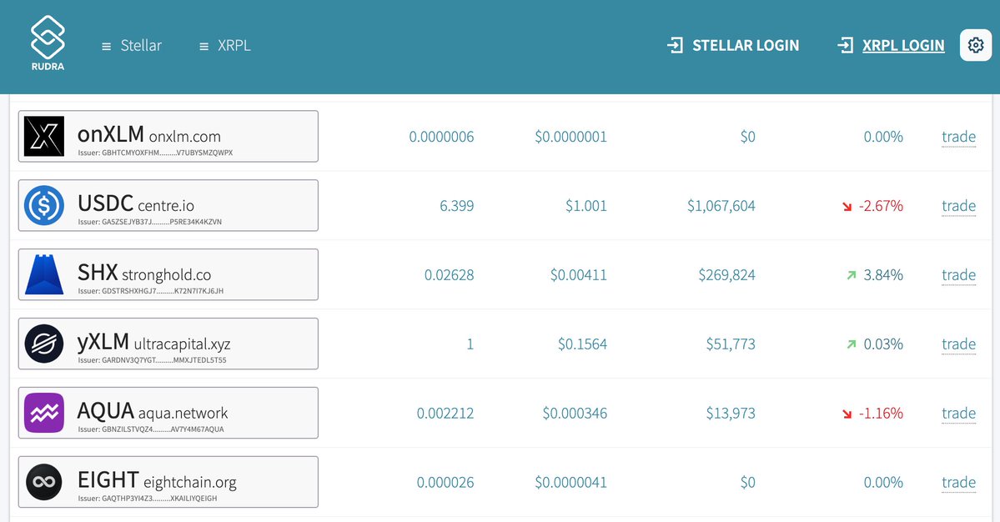Click the onXLM token logo
Viewport: 1000px width, 522px height.
[44, 137]
